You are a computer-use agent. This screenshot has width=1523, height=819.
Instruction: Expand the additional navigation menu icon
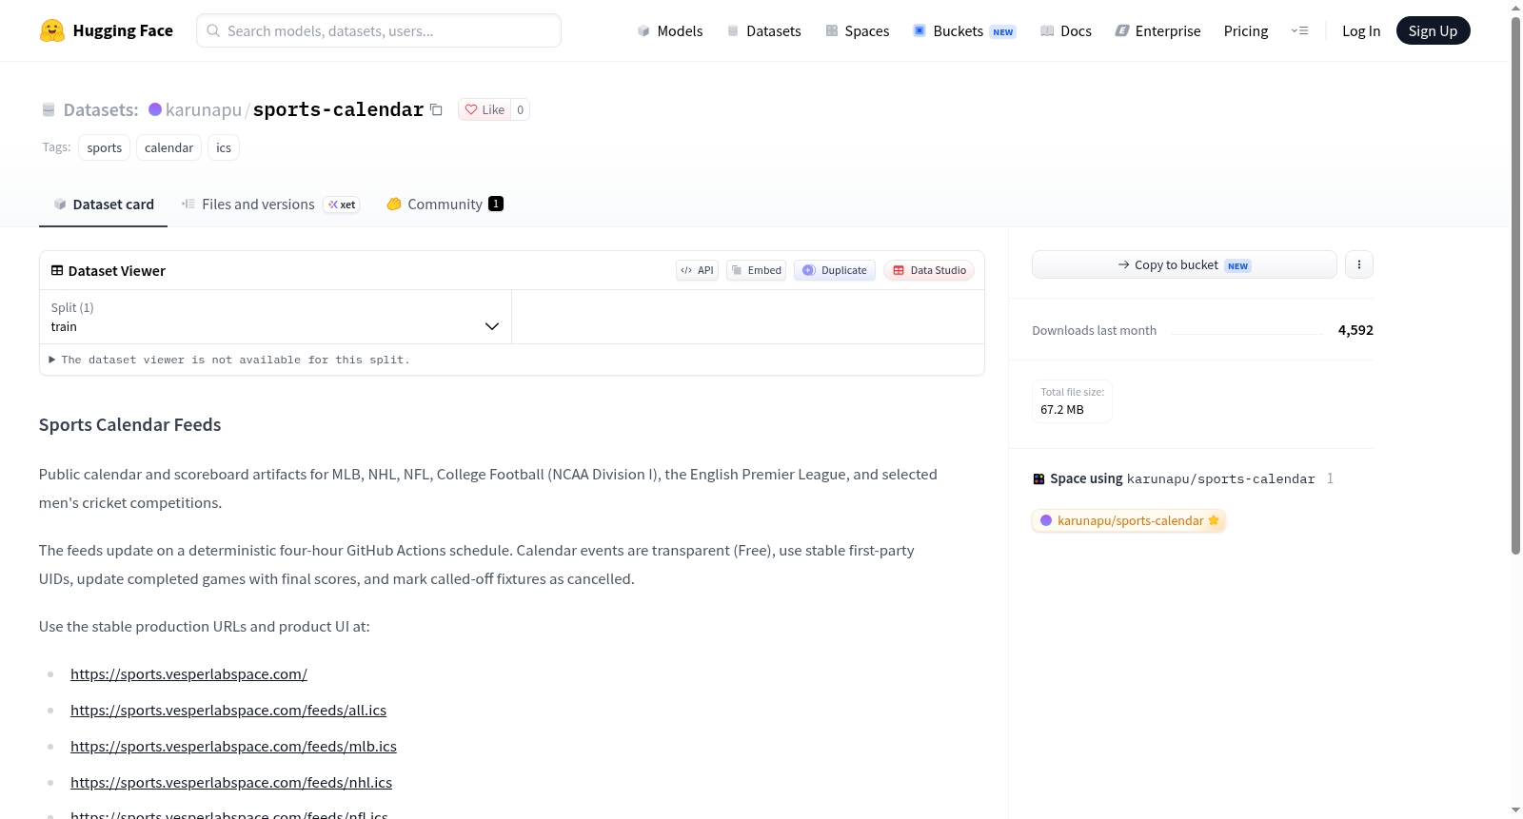1299,30
